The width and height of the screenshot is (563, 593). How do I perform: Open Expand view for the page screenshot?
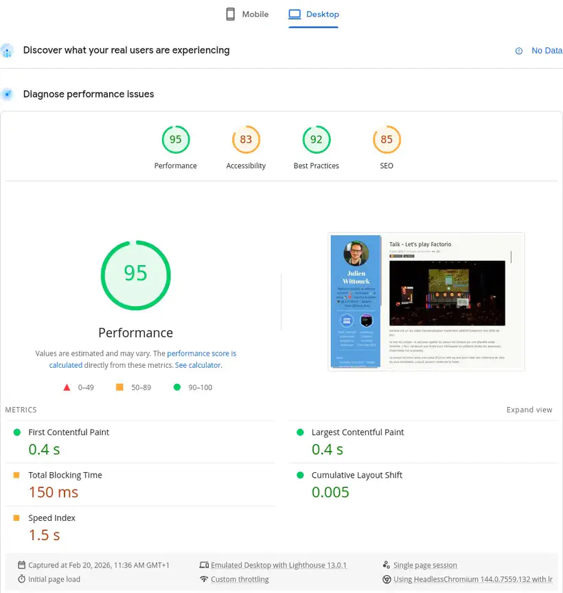(x=529, y=409)
